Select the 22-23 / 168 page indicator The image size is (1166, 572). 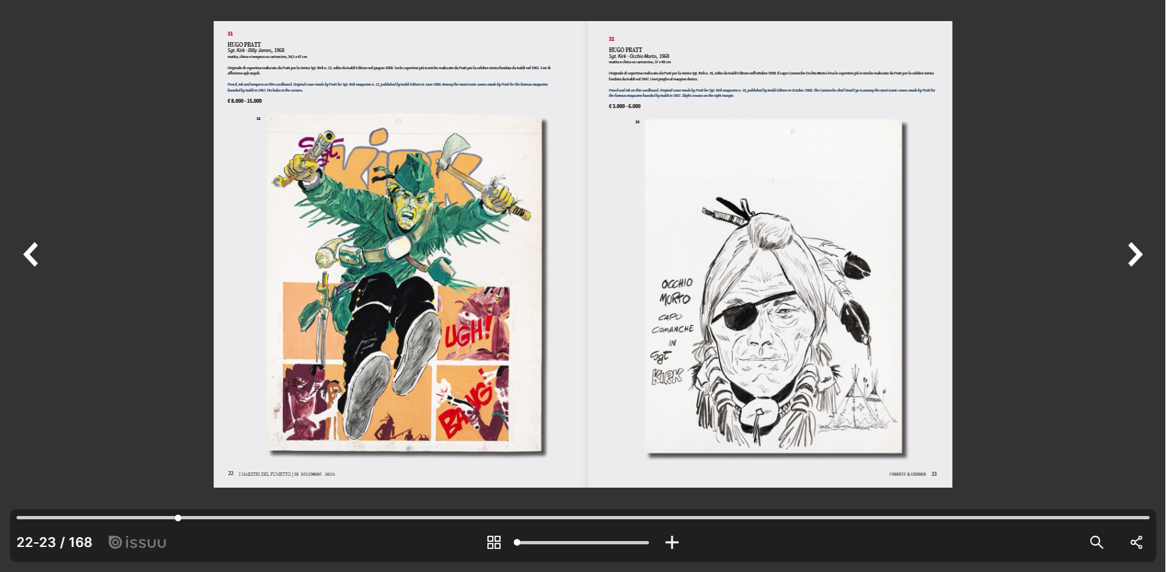[x=54, y=542]
